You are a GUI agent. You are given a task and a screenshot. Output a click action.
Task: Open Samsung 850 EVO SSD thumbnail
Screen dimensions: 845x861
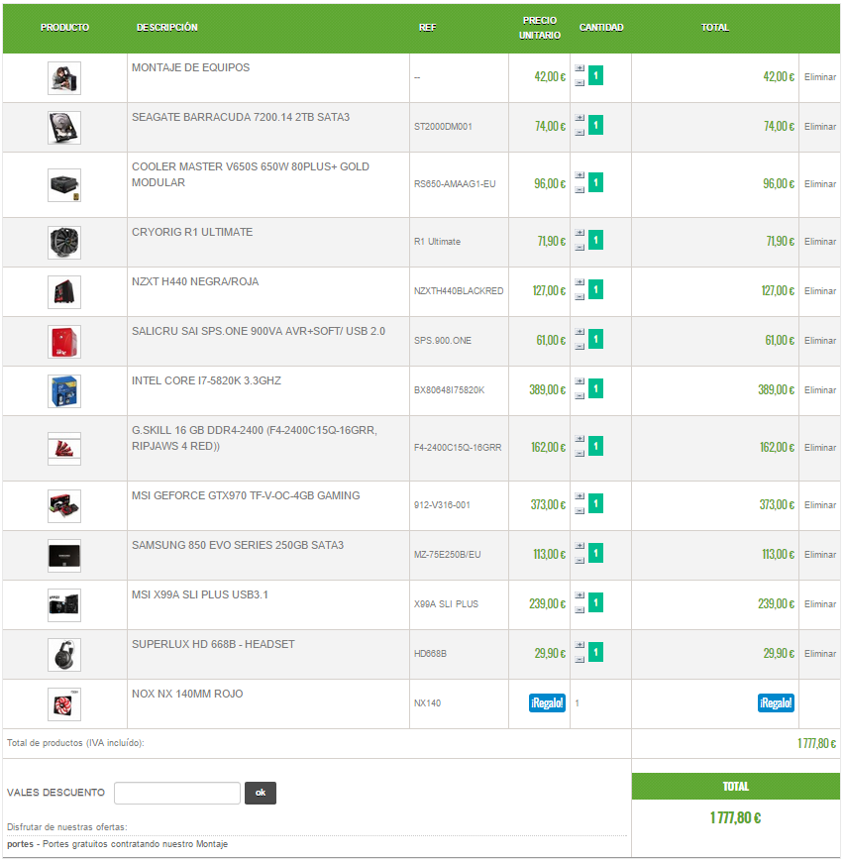pos(64,556)
